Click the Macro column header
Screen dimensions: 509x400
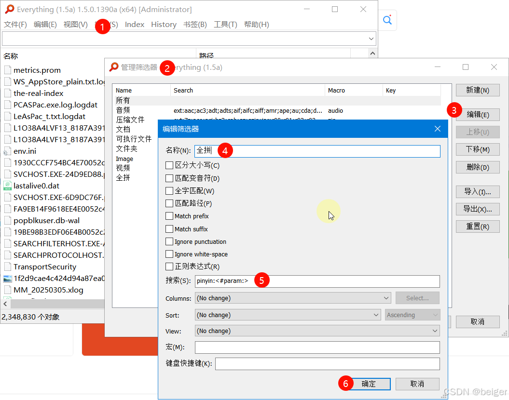[x=354, y=91]
